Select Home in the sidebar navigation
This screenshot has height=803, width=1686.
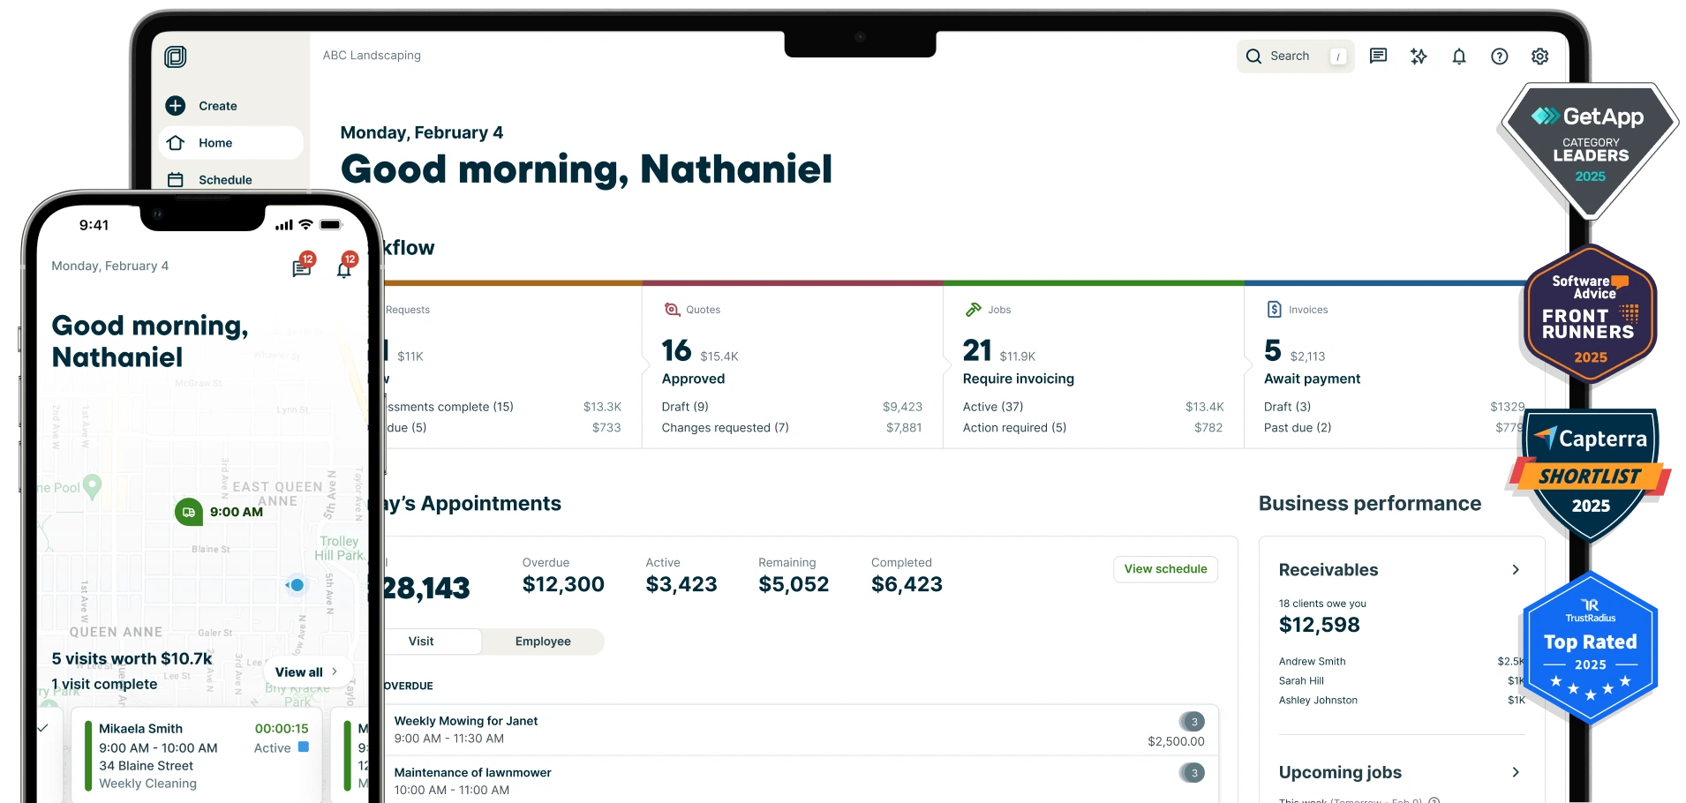point(215,142)
